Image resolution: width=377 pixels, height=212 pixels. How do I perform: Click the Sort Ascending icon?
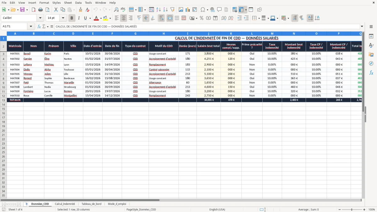pos(158,10)
